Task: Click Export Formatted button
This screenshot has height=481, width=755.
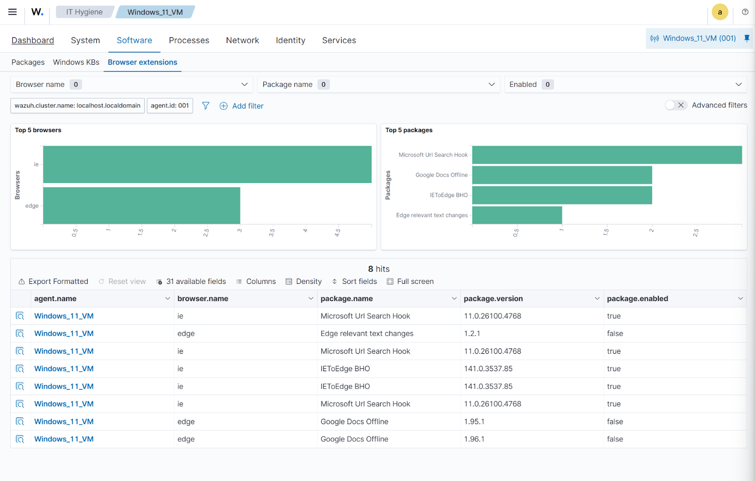Action: (53, 282)
